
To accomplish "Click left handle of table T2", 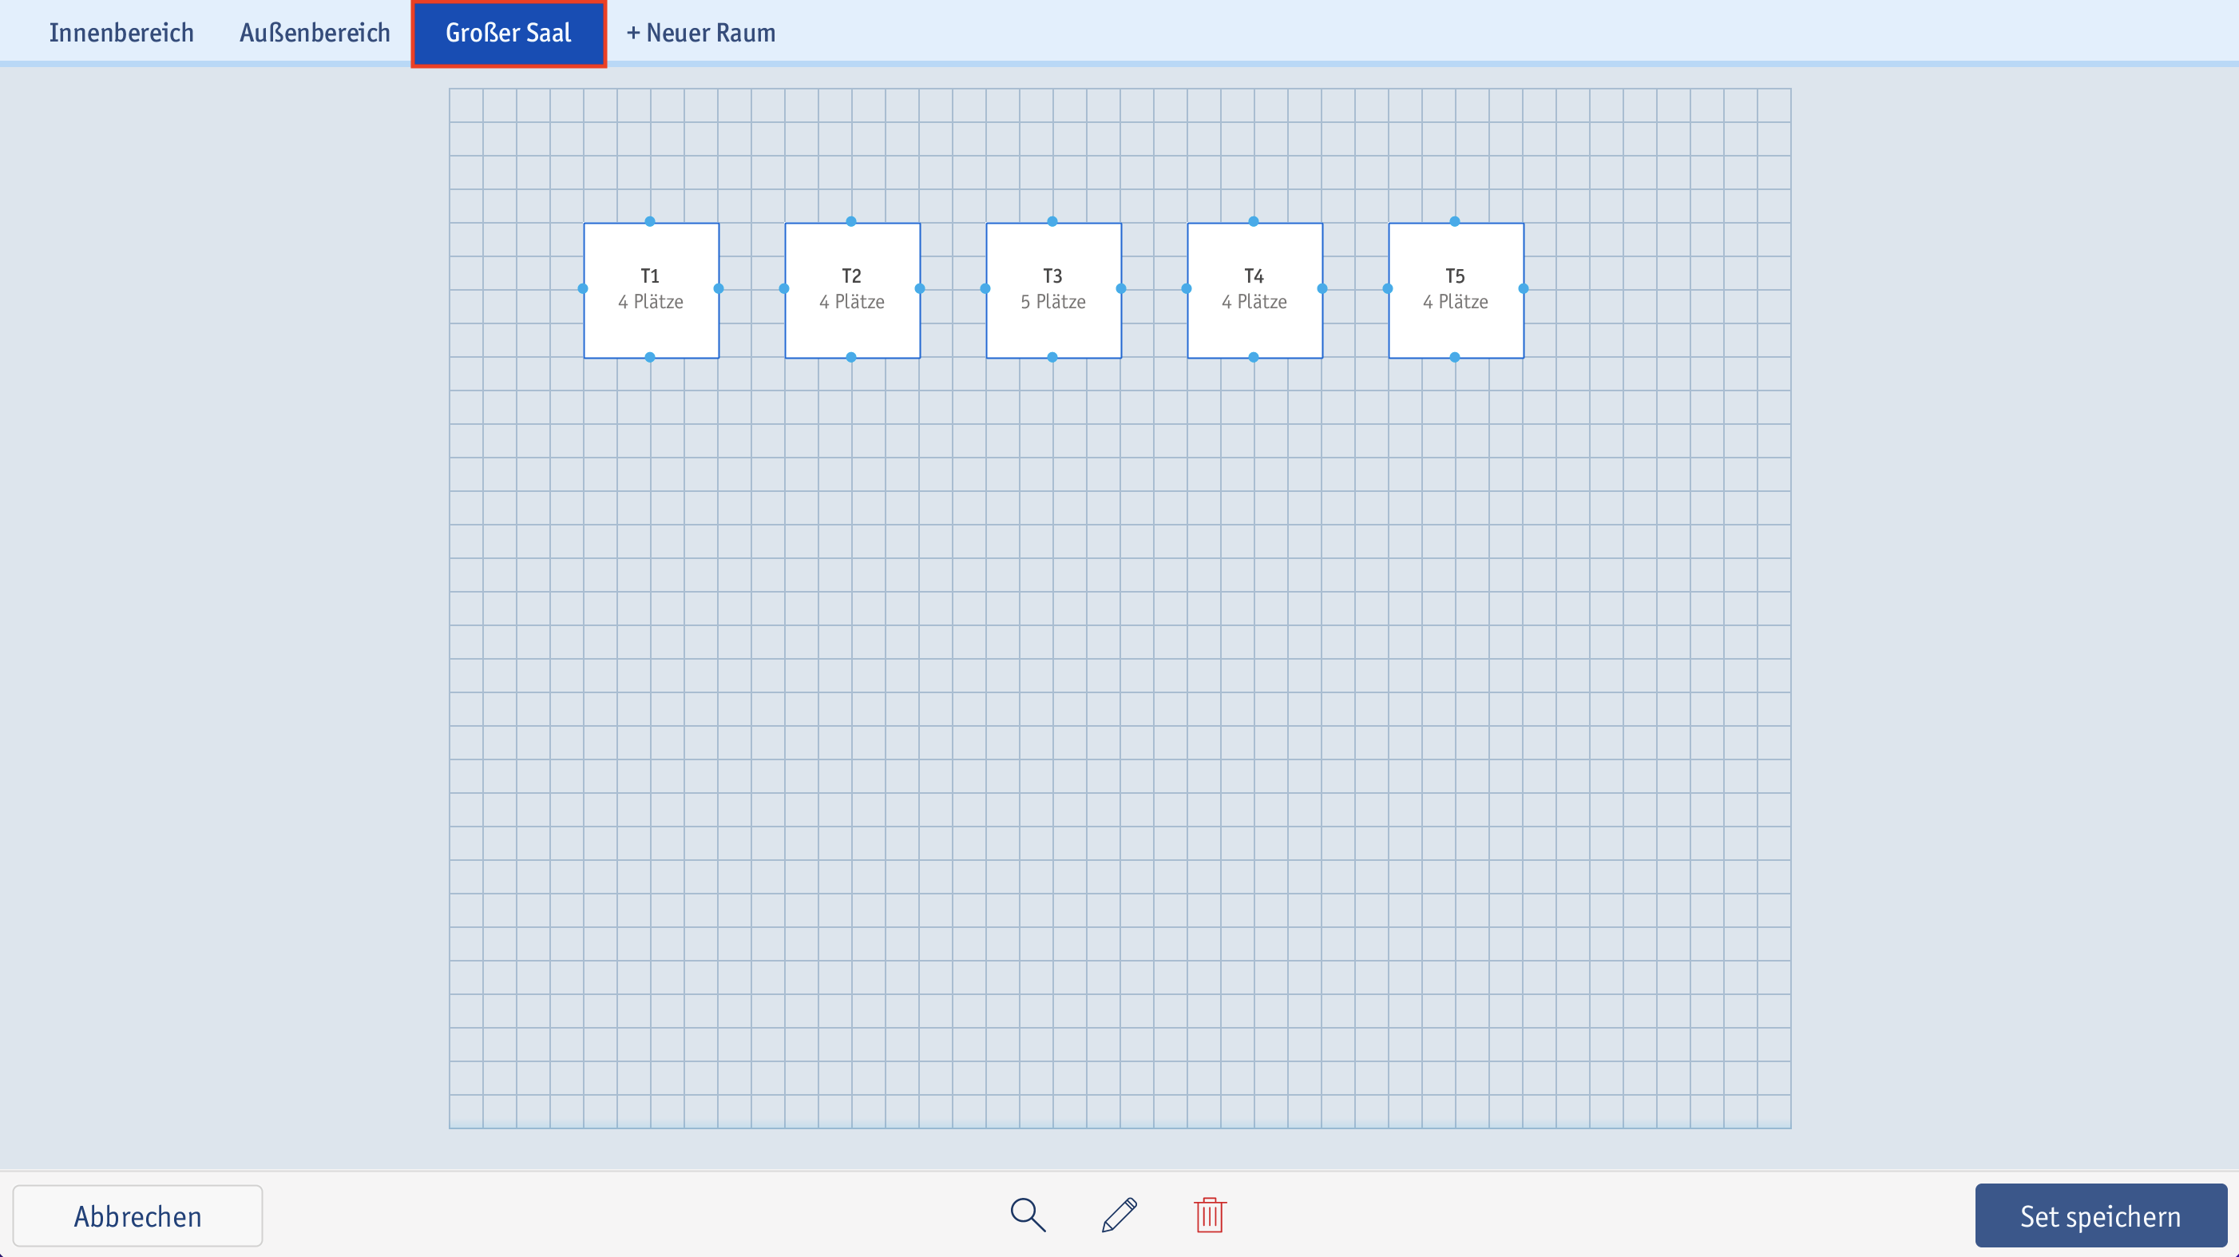I will [784, 288].
